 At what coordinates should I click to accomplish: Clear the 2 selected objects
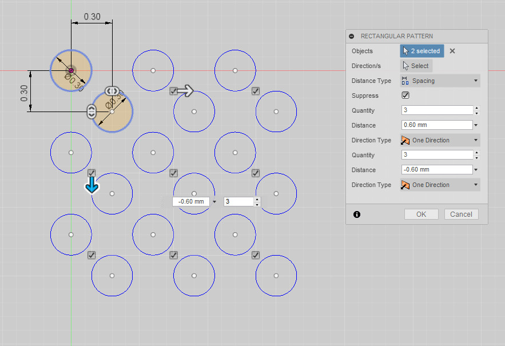pyautogui.click(x=452, y=51)
